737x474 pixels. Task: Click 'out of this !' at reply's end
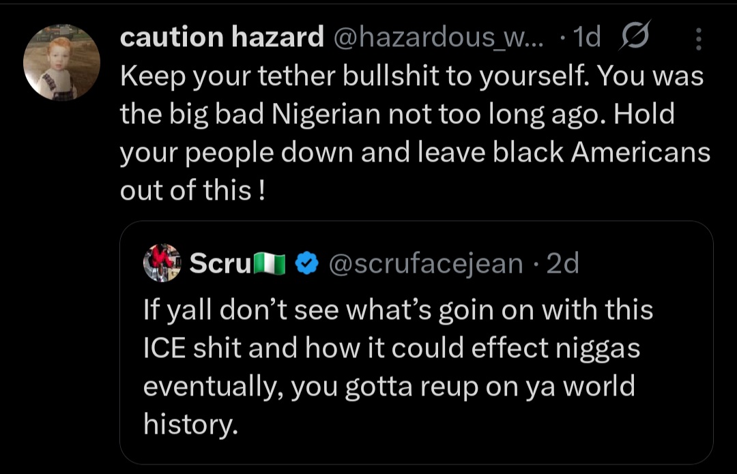pos(192,191)
